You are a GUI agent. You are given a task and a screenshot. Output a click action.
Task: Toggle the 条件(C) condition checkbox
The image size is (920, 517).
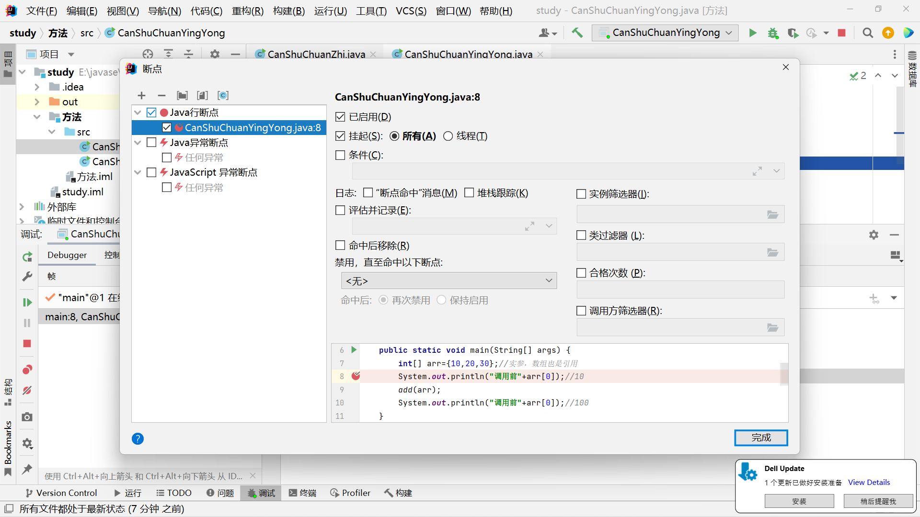(340, 155)
